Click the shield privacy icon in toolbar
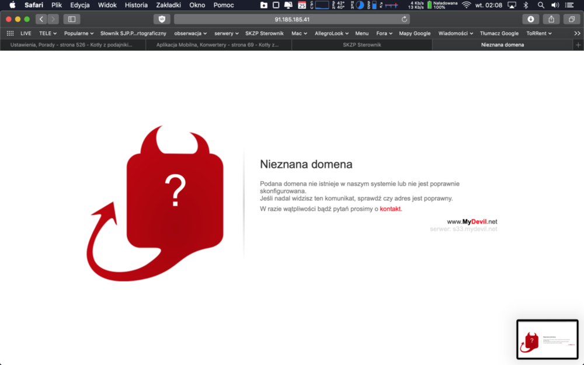The image size is (584, 365). click(x=162, y=19)
